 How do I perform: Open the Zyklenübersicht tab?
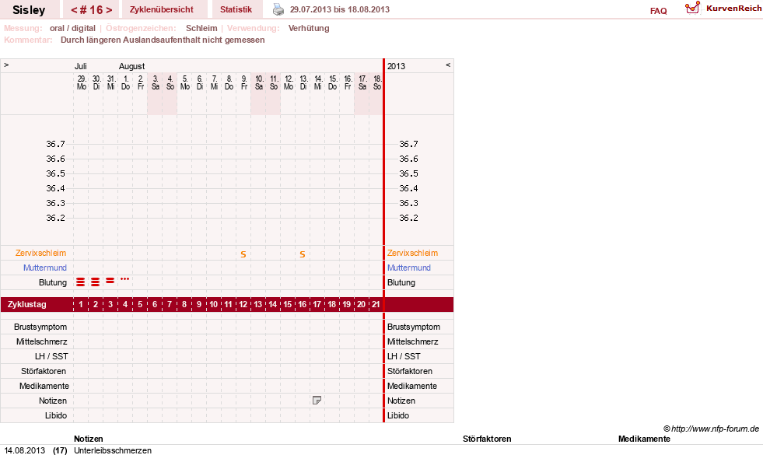coord(162,9)
